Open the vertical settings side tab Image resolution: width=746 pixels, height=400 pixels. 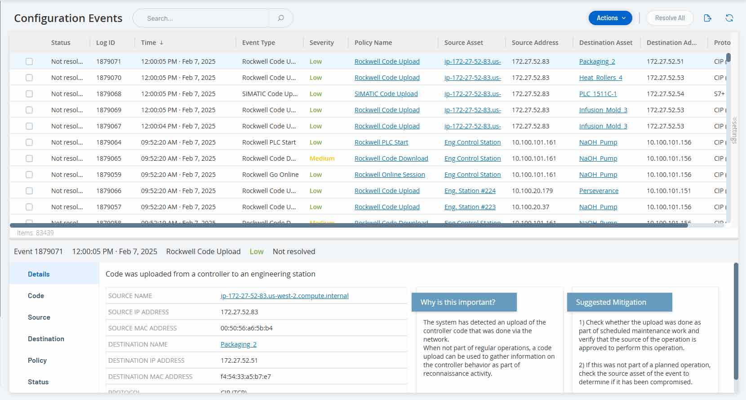pos(734,130)
